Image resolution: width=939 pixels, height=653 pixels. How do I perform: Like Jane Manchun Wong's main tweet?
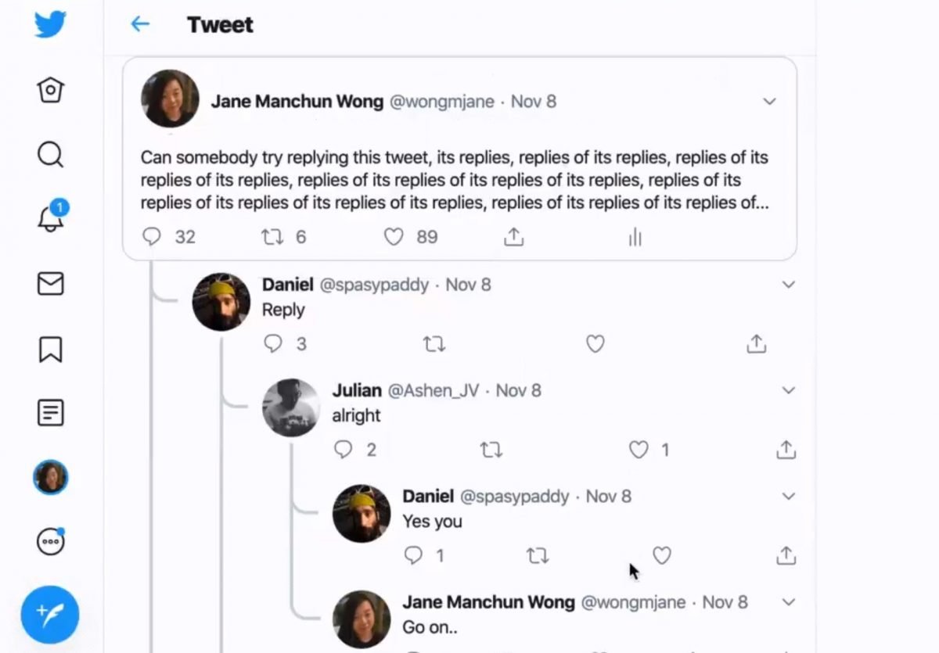[x=394, y=236]
